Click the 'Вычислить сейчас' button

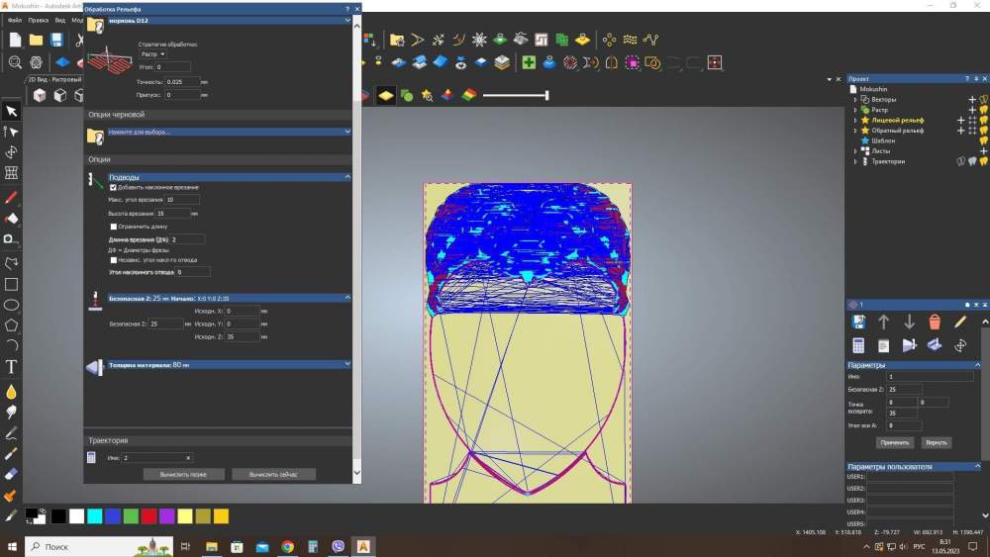coord(273,474)
